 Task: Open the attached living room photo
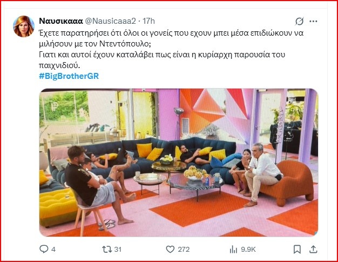179,163
